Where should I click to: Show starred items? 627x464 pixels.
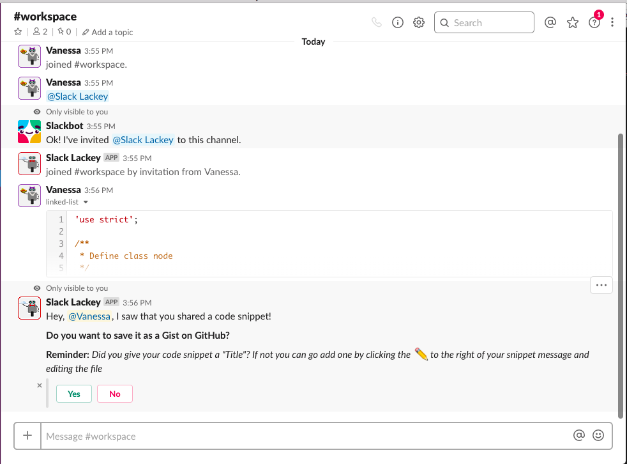572,22
